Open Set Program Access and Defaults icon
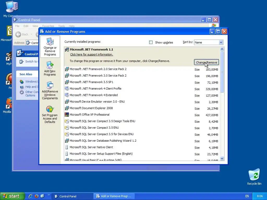This screenshot has height=200, width=267. (50, 109)
